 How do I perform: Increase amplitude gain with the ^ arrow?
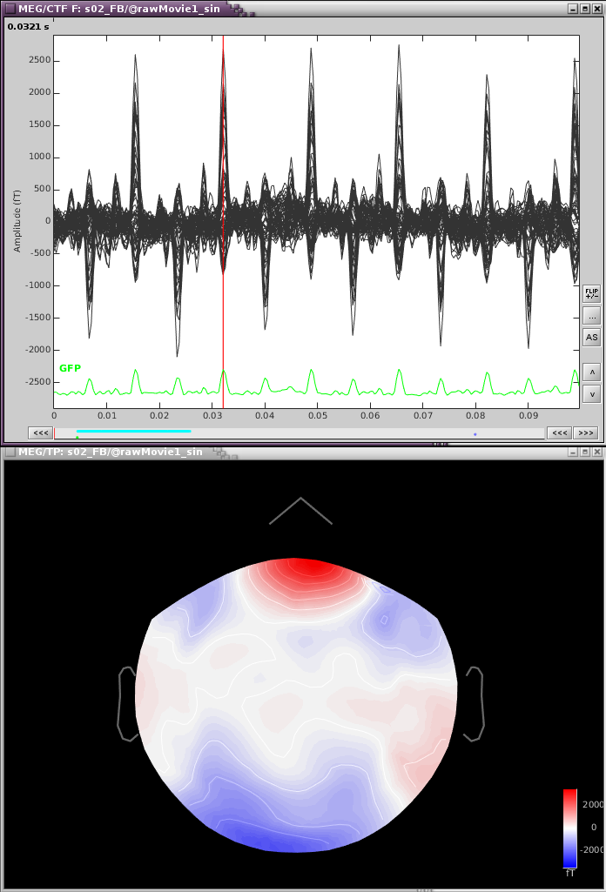click(x=592, y=372)
